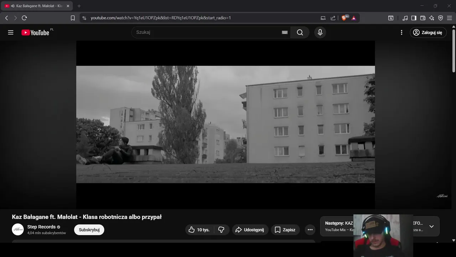Subscribe with the Subskrybuj button

(89, 230)
